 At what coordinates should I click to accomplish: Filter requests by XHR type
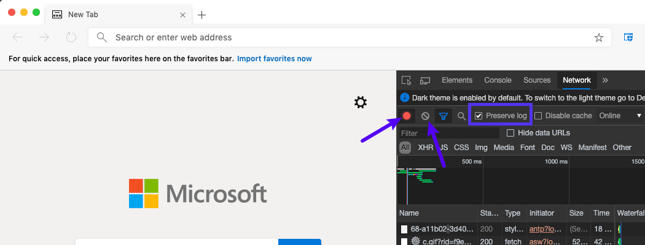coord(425,148)
